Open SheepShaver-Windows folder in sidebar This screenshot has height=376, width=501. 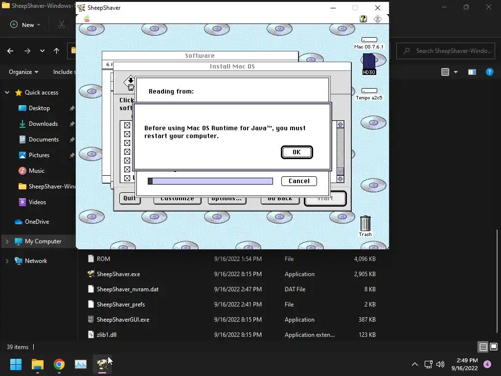46,187
